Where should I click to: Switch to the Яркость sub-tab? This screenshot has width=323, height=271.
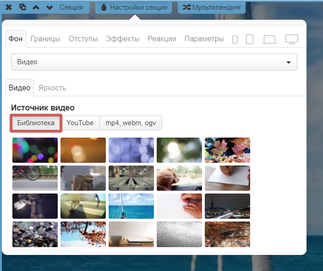pyautogui.click(x=52, y=88)
